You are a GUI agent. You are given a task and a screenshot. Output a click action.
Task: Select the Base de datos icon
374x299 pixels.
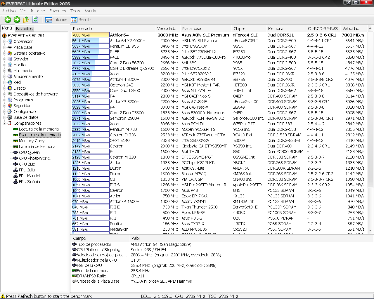(x=10, y=117)
